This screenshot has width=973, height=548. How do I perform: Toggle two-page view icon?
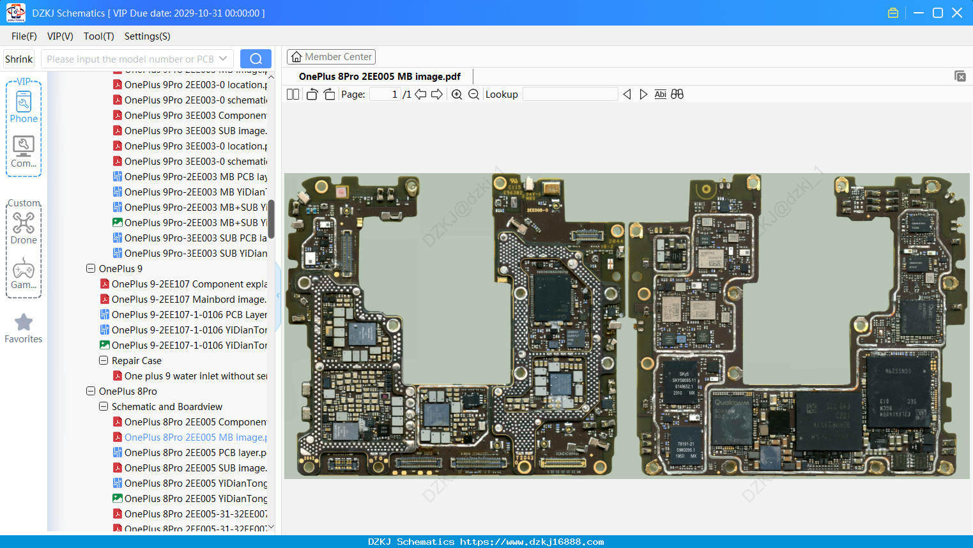[x=293, y=94]
